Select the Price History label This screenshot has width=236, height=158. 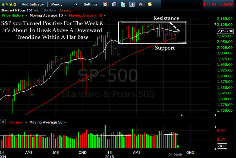click(x=13, y=15)
